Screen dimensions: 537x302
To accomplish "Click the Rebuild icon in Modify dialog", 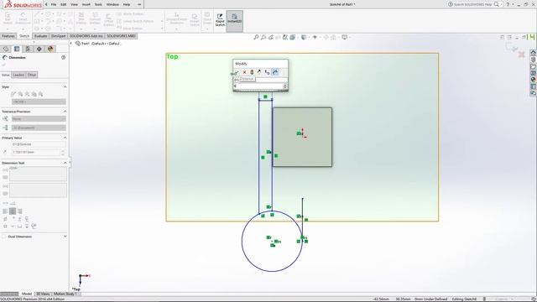I will point(252,72).
